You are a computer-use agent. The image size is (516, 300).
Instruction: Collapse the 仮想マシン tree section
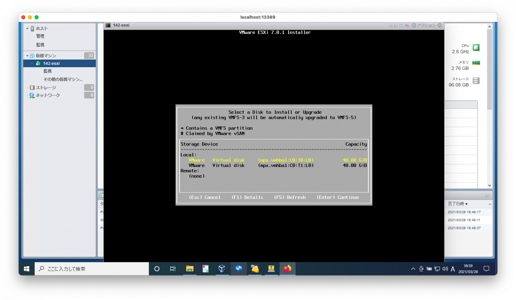pos(28,56)
